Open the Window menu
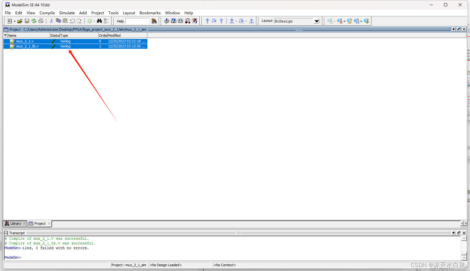This screenshot has height=271, width=470. click(x=172, y=13)
